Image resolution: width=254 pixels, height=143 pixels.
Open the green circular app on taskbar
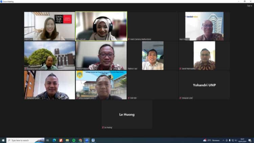pyautogui.click(x=74, y=140)
